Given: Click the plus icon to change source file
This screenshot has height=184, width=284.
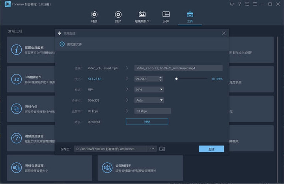Looking at the screenshot, I should click(62, 44).
